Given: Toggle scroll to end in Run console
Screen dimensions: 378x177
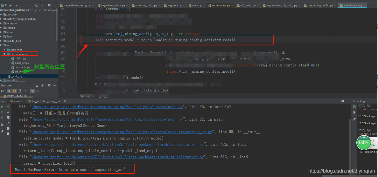Looking at the screenshot, I should point(8,123).
